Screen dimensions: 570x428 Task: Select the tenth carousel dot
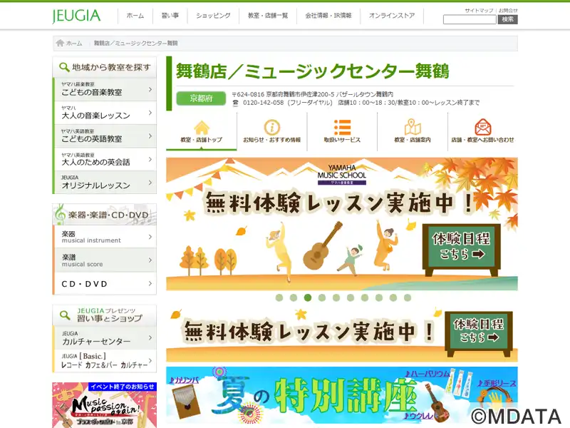[x=408, y=297]
